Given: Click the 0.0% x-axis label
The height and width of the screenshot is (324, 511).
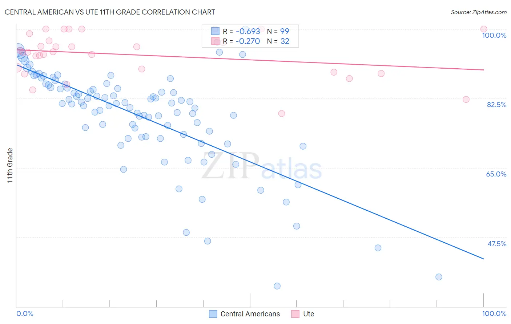Looking at the screenshot, I should pyautogui.click(x=25, y=313).
